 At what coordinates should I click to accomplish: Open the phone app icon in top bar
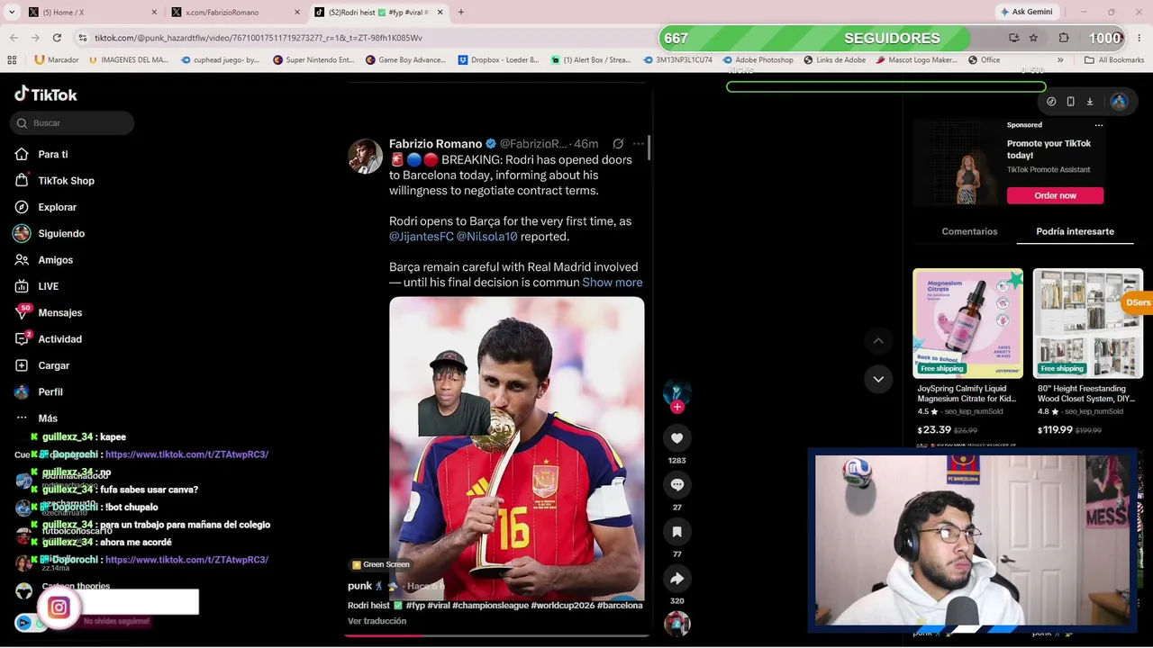pos(1070,102)
